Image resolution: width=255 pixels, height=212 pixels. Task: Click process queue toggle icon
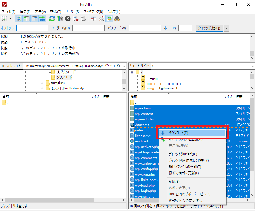tap(60, 19)
